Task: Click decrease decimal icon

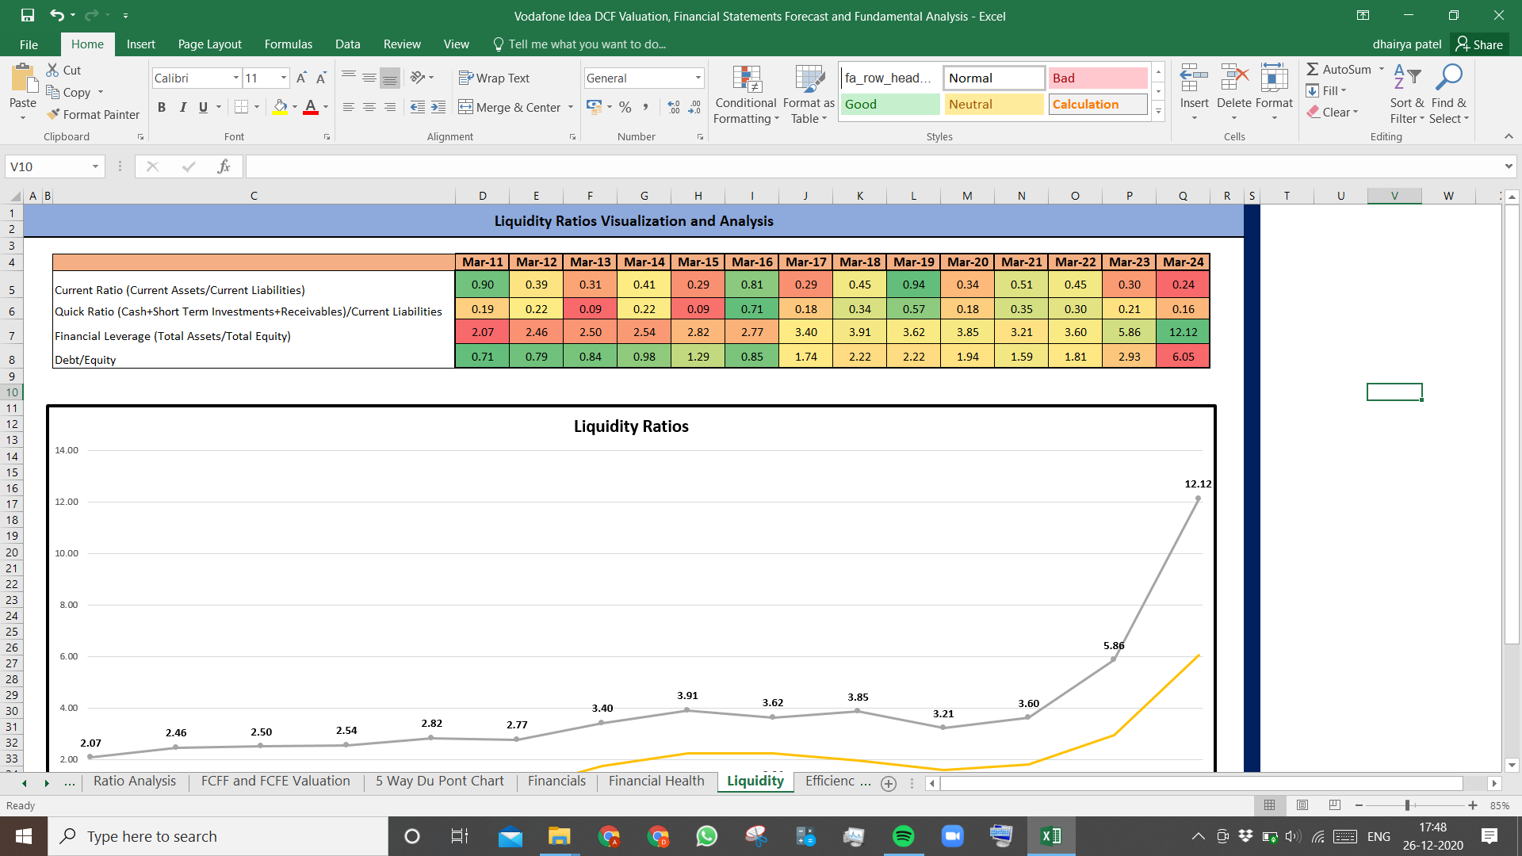Action: pos(694,107)
